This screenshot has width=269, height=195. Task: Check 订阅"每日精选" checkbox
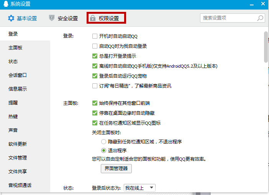tap(95, 86)
